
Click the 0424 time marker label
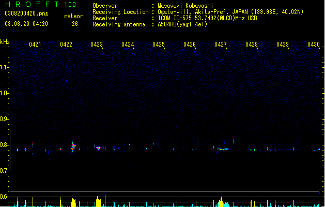128,45
